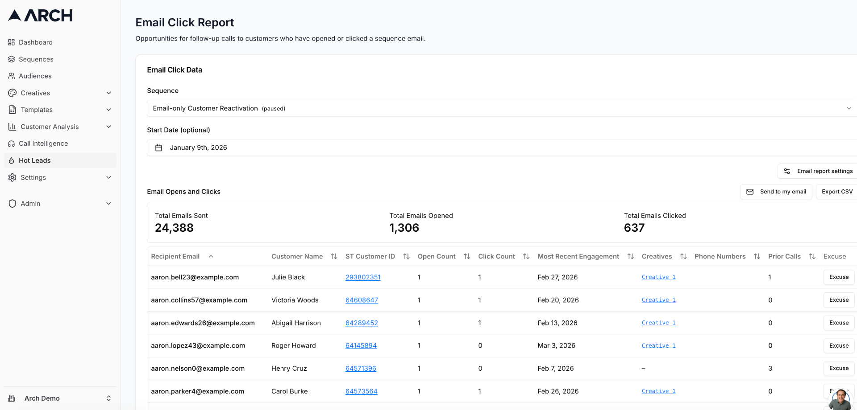Open Creative 1 link for Roger Howard

coord(658,345)
